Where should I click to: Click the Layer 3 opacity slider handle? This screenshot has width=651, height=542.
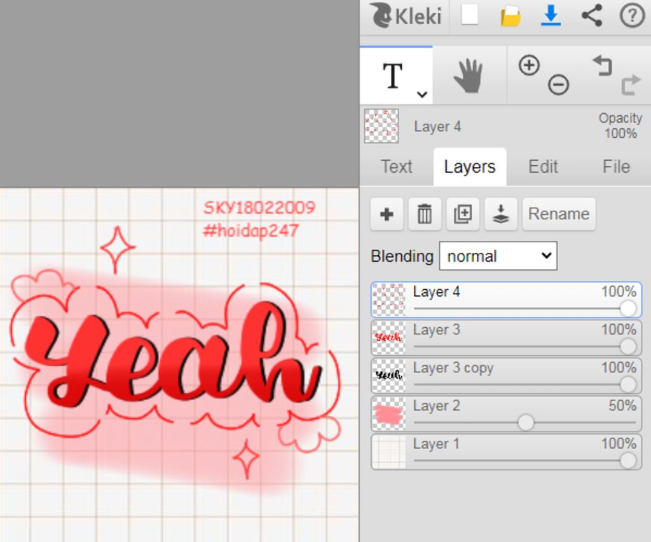tap(627, 346)
